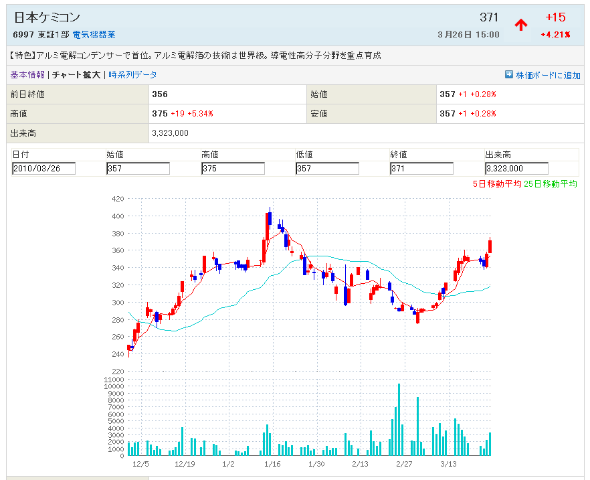Click the +15 price change

click(555, 17)
